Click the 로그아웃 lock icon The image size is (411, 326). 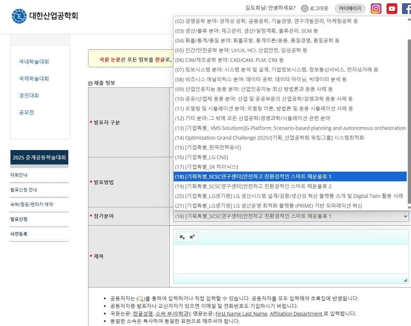(305, 9)
